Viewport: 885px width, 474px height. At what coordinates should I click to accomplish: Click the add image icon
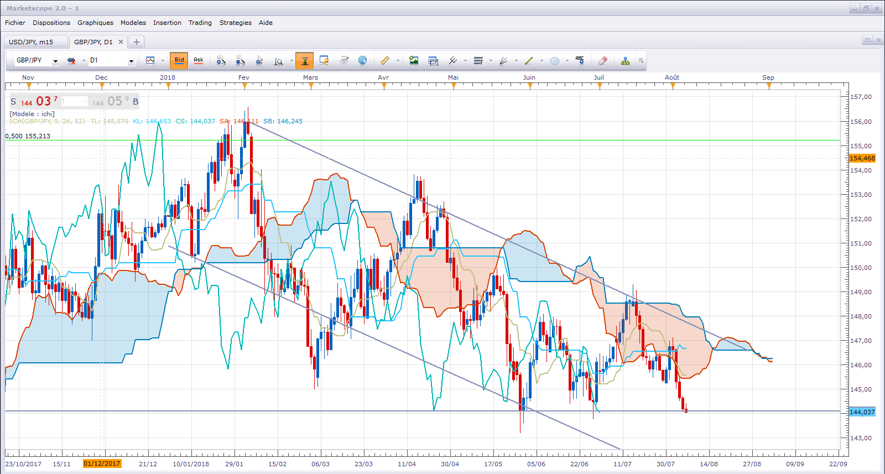click(414, 61)
